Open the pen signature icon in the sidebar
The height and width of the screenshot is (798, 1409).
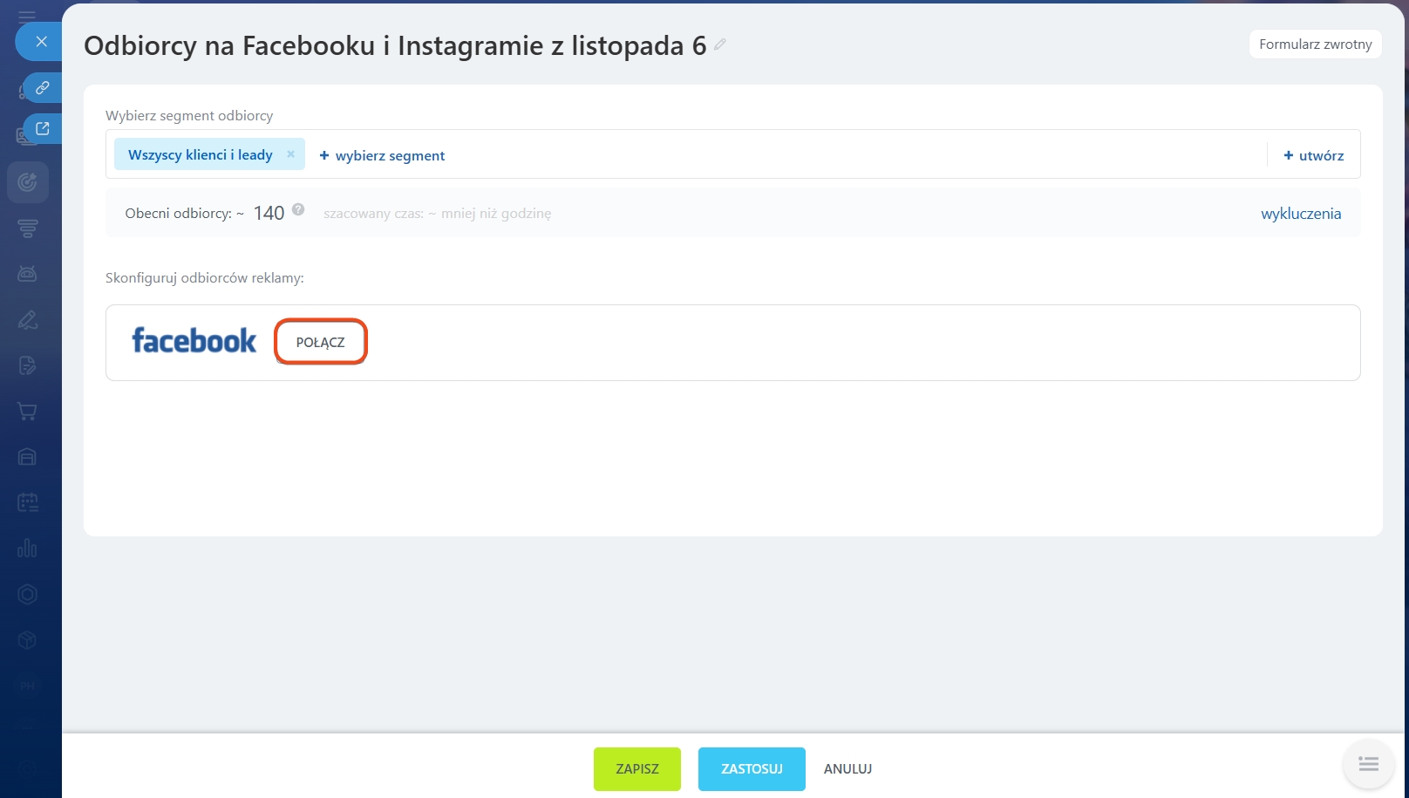(28, 320)
